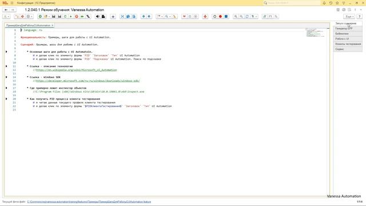Click the comment slashes (//) toolbar icon
This screenshot has width=366, height=206.
(265, 17)
